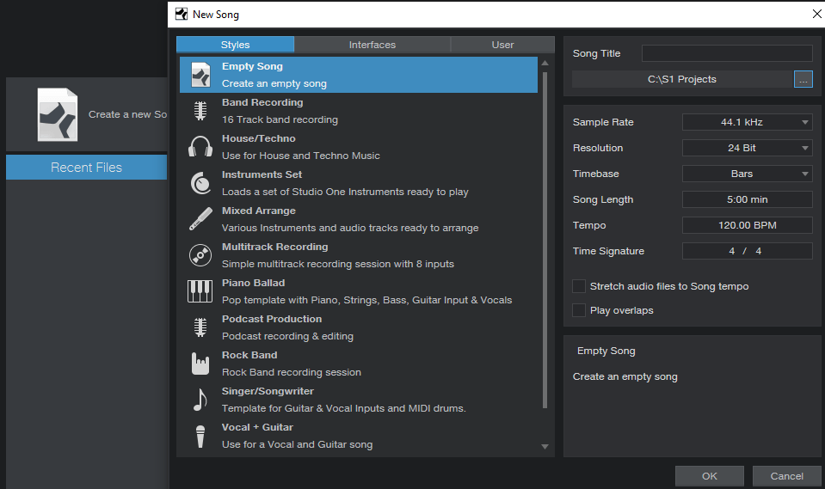
Task: Close the New Song dialog
Action: (816, 15)
